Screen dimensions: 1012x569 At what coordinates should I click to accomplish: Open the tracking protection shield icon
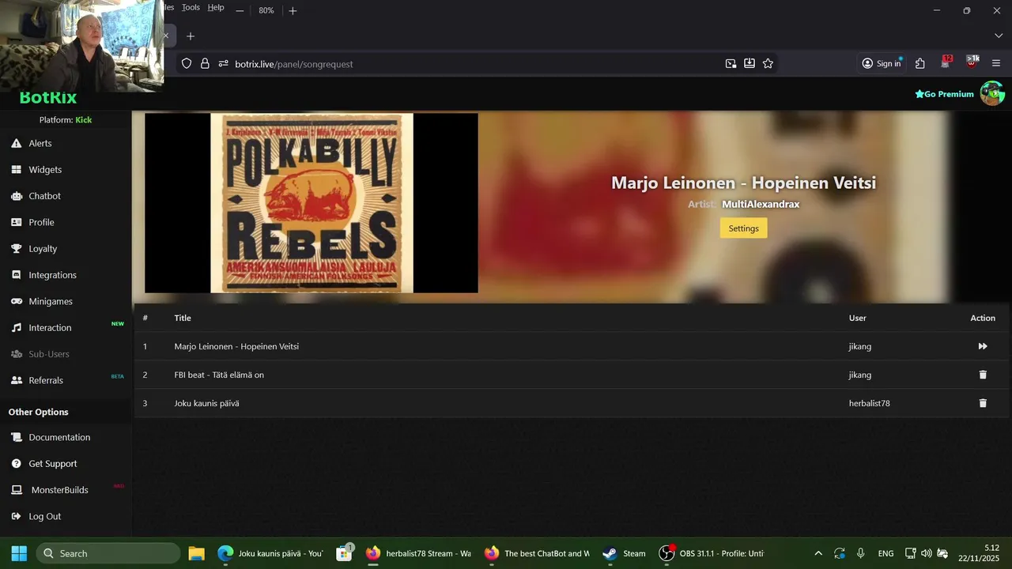[x=187, y=63]
